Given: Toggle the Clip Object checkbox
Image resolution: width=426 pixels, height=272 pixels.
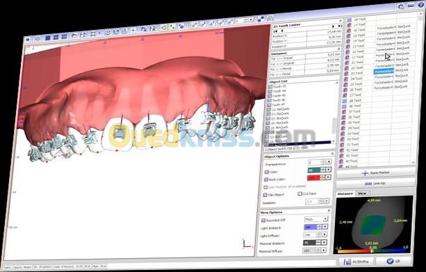Looking at the screenshot, I should [x=265, y=195].
